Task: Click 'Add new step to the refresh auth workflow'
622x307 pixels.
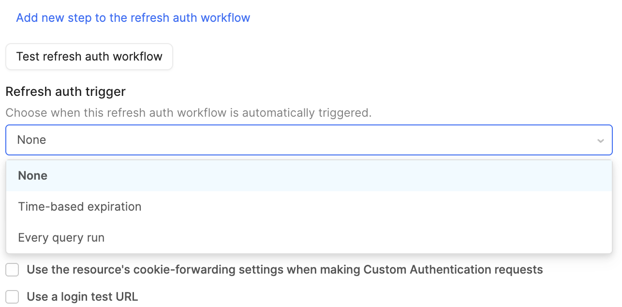Action: (x=133, y=18)
